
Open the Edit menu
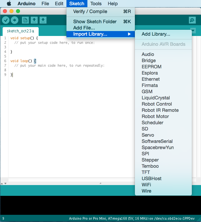click(x=59, y=3)
